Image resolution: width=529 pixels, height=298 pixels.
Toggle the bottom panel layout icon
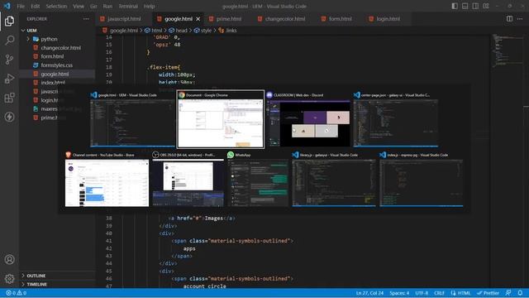(465, 6)
